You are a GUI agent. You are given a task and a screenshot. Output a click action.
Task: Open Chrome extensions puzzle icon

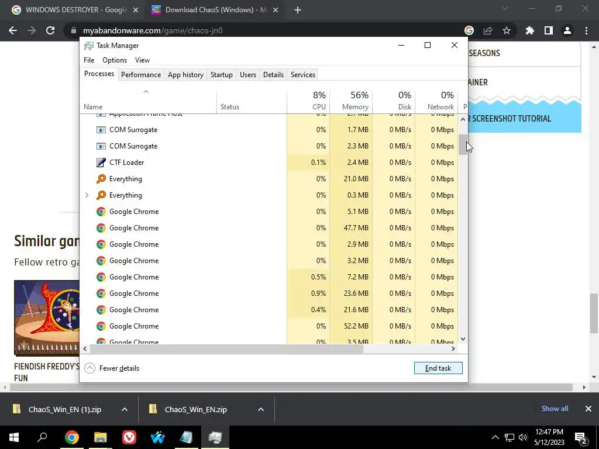pos(530,30)
